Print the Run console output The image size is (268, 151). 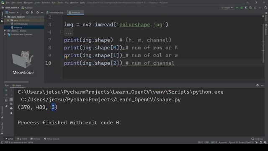11,109
